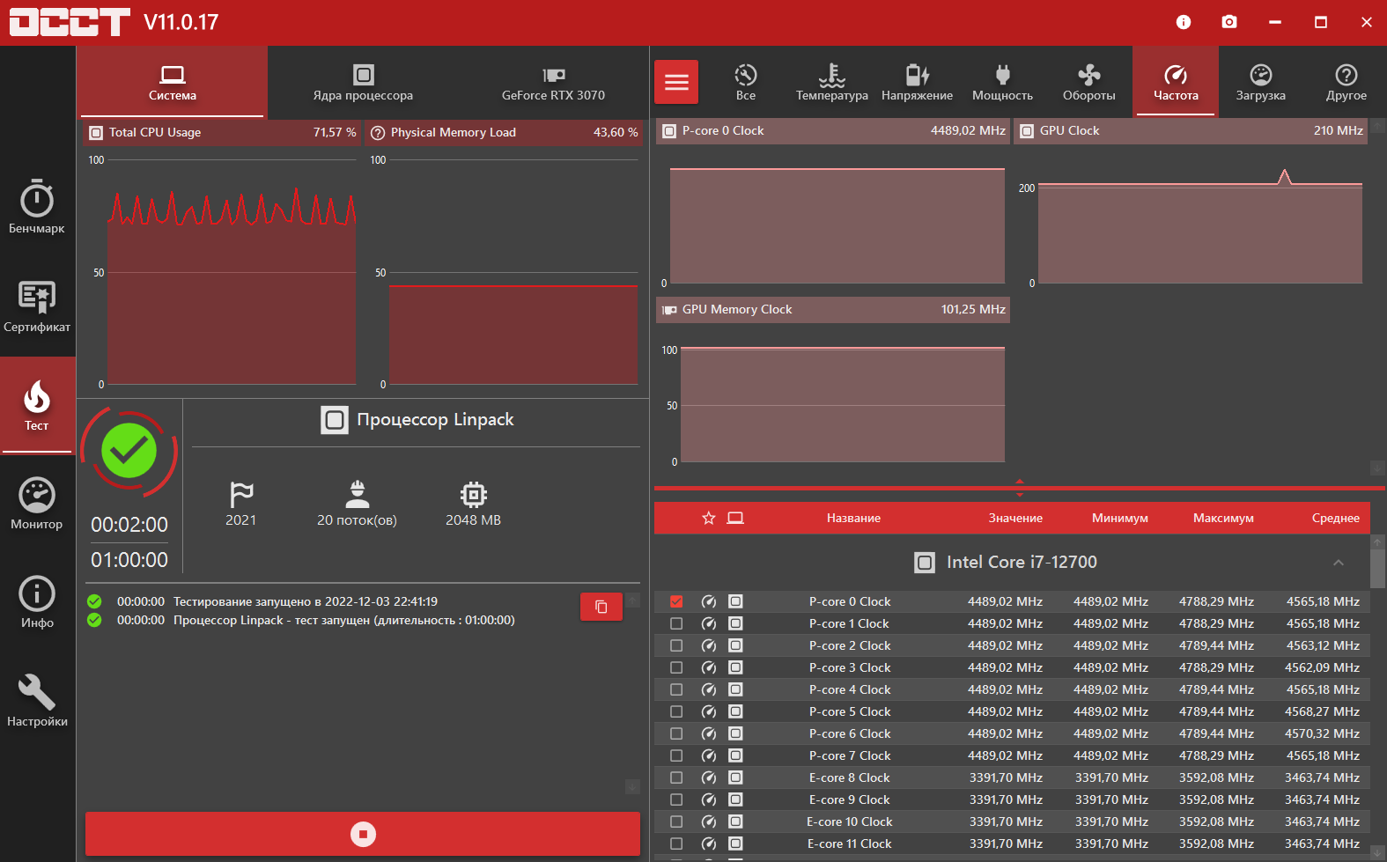
Task: Click the GPU Clock graph area
Action: pyautogui.click(x=1200, y=227)
